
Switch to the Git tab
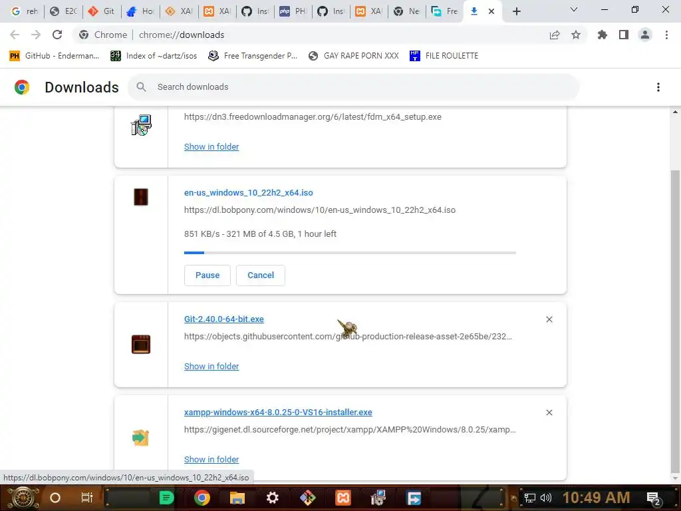click(101, 11)
